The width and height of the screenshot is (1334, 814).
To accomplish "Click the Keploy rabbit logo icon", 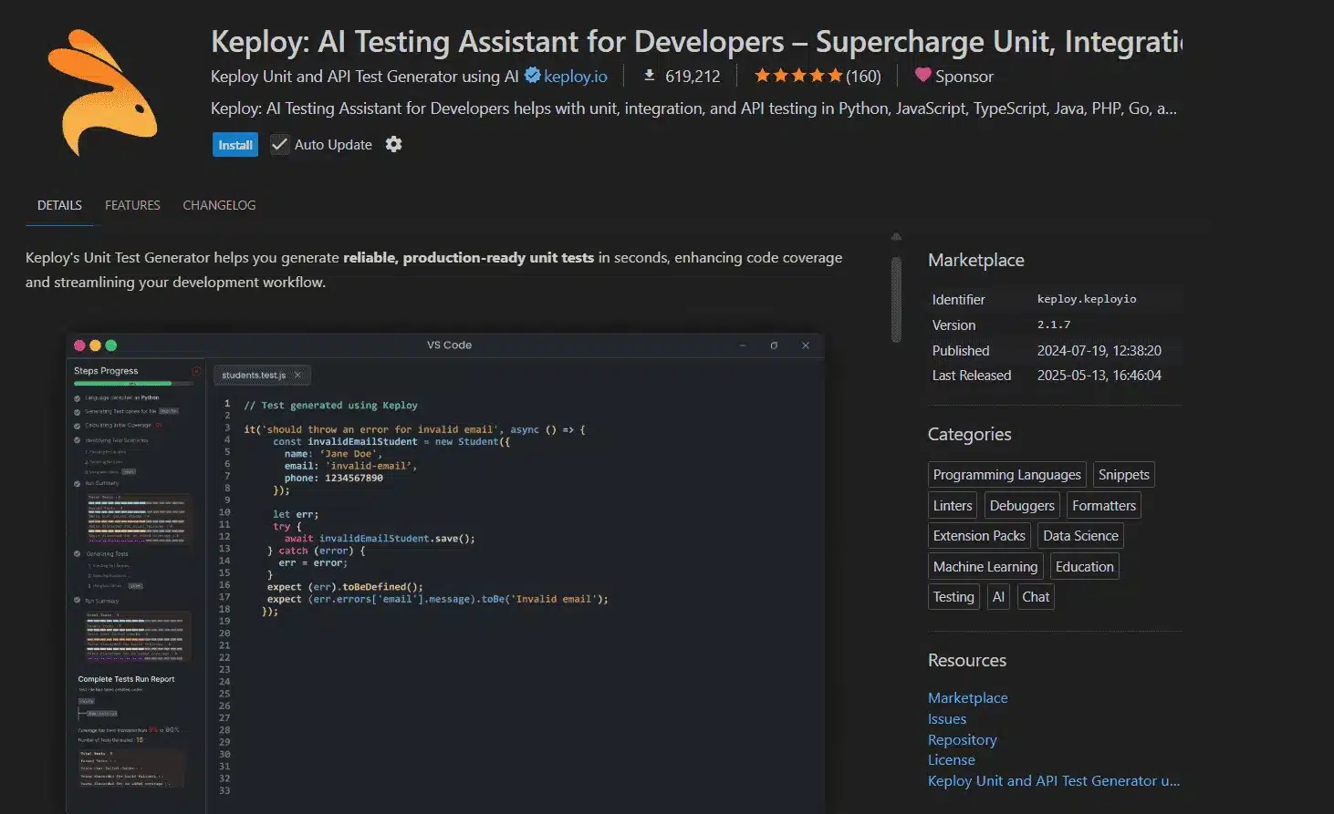I will click(102, 91).
